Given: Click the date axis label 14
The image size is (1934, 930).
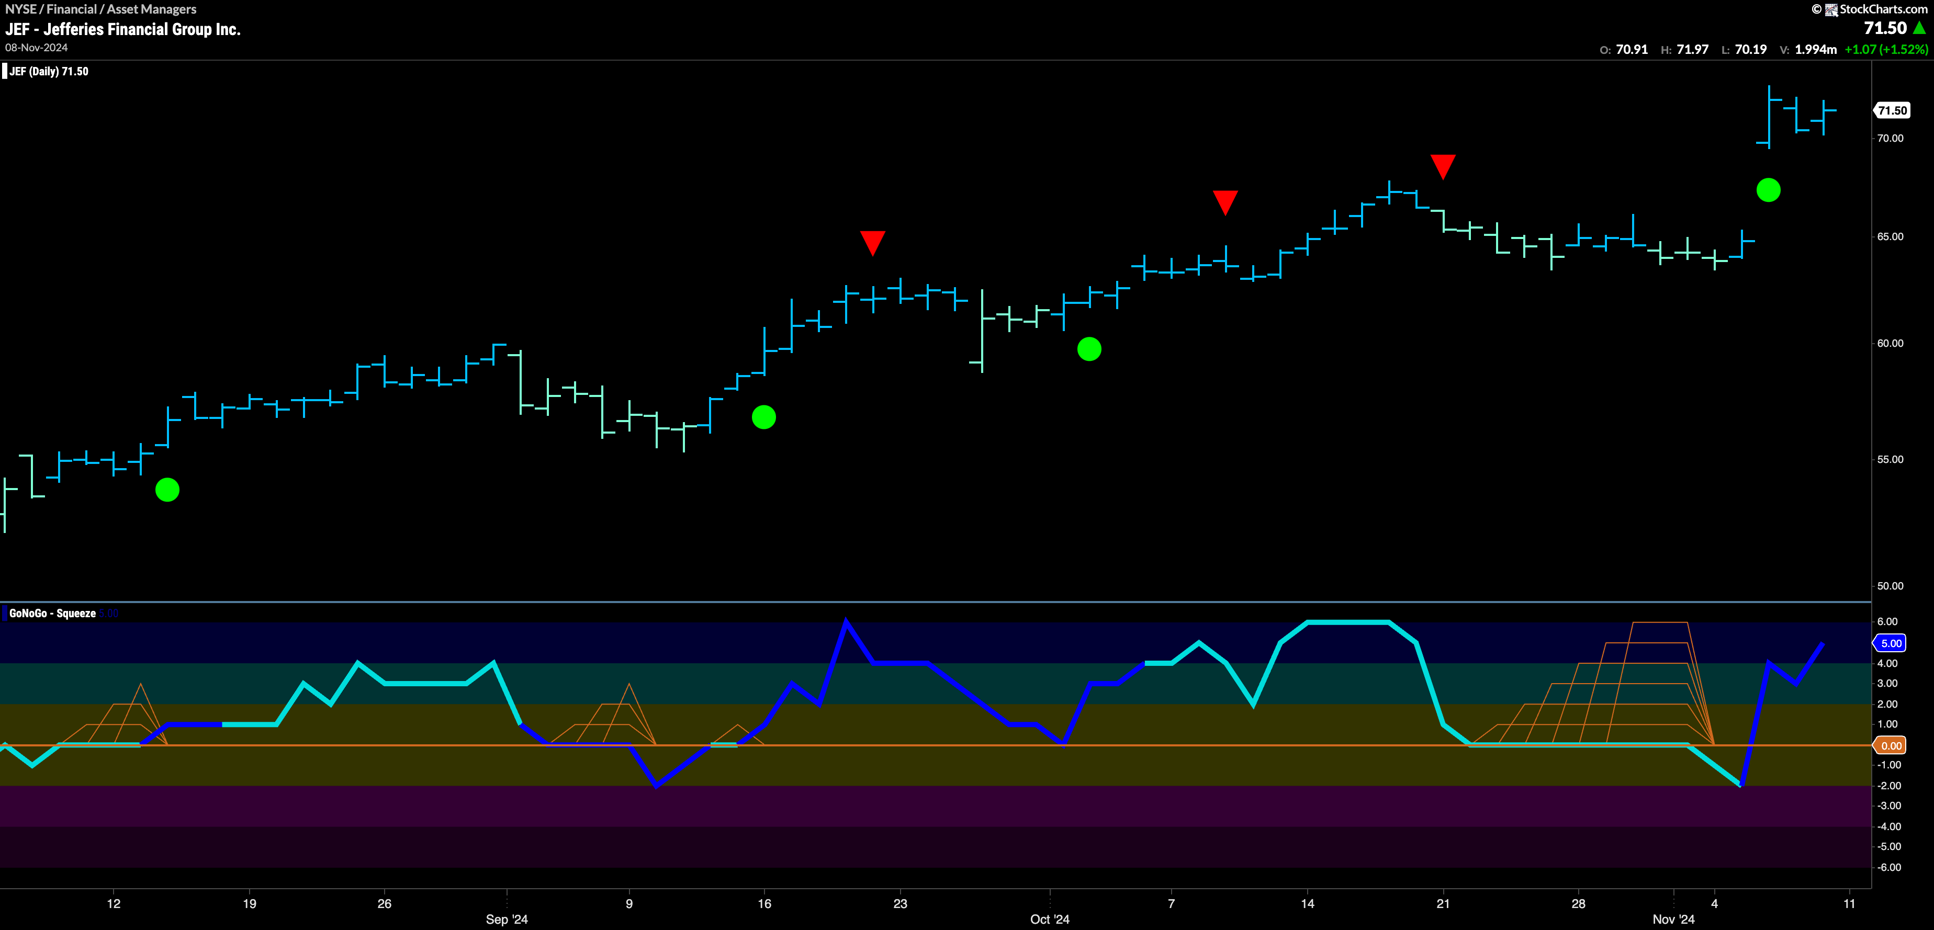Looking at the screenshot, I should point(1308,904).
